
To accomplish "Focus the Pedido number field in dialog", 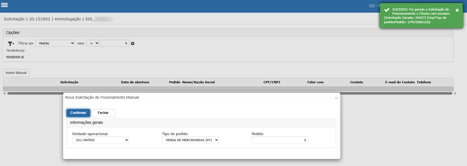I will (x=280, y=140).
